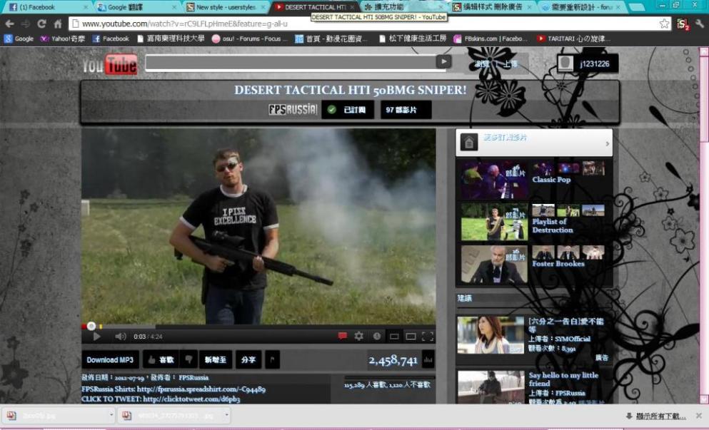Open the player settings gear
Viewport: 709px width, 430px height.
[x=359, y=336]
